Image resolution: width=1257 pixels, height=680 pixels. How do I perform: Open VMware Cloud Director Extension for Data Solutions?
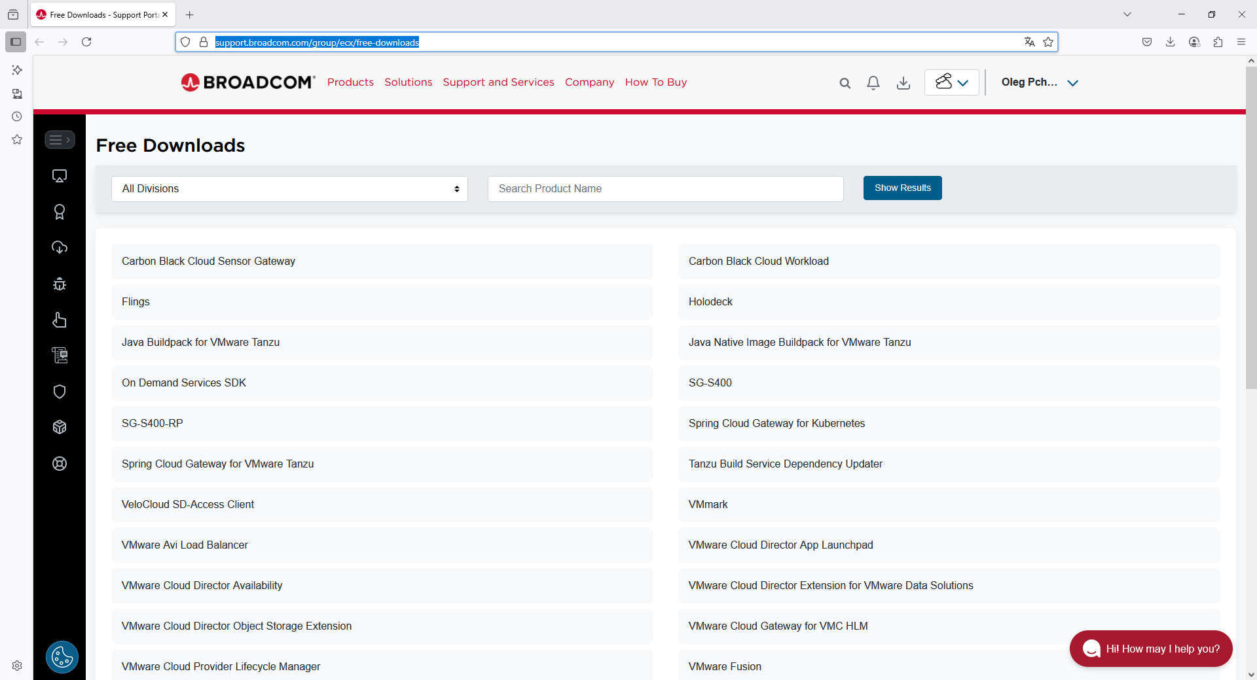[949, 586]
